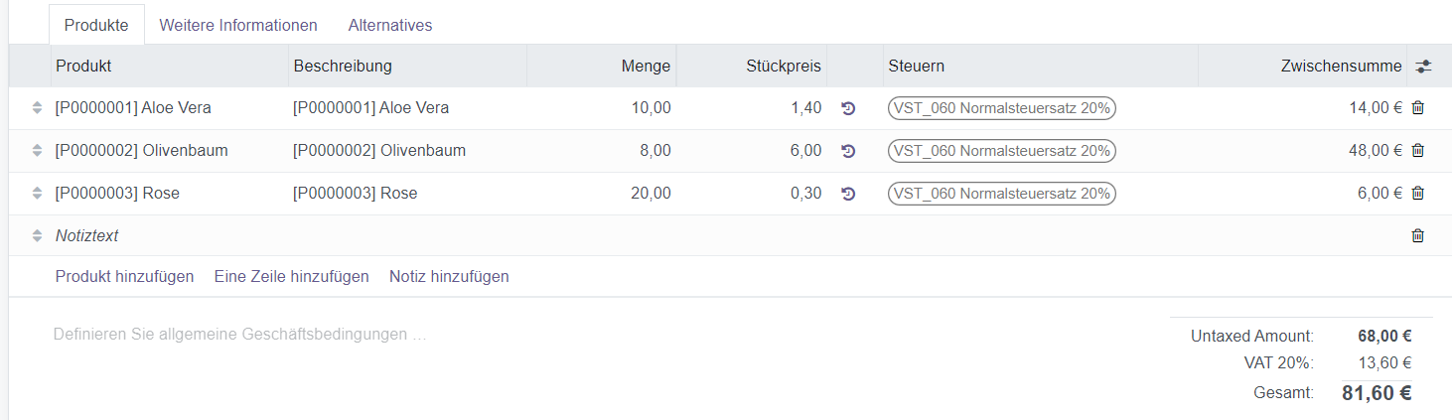Switch to the Weitere Informationen tab

click(238, 25)
